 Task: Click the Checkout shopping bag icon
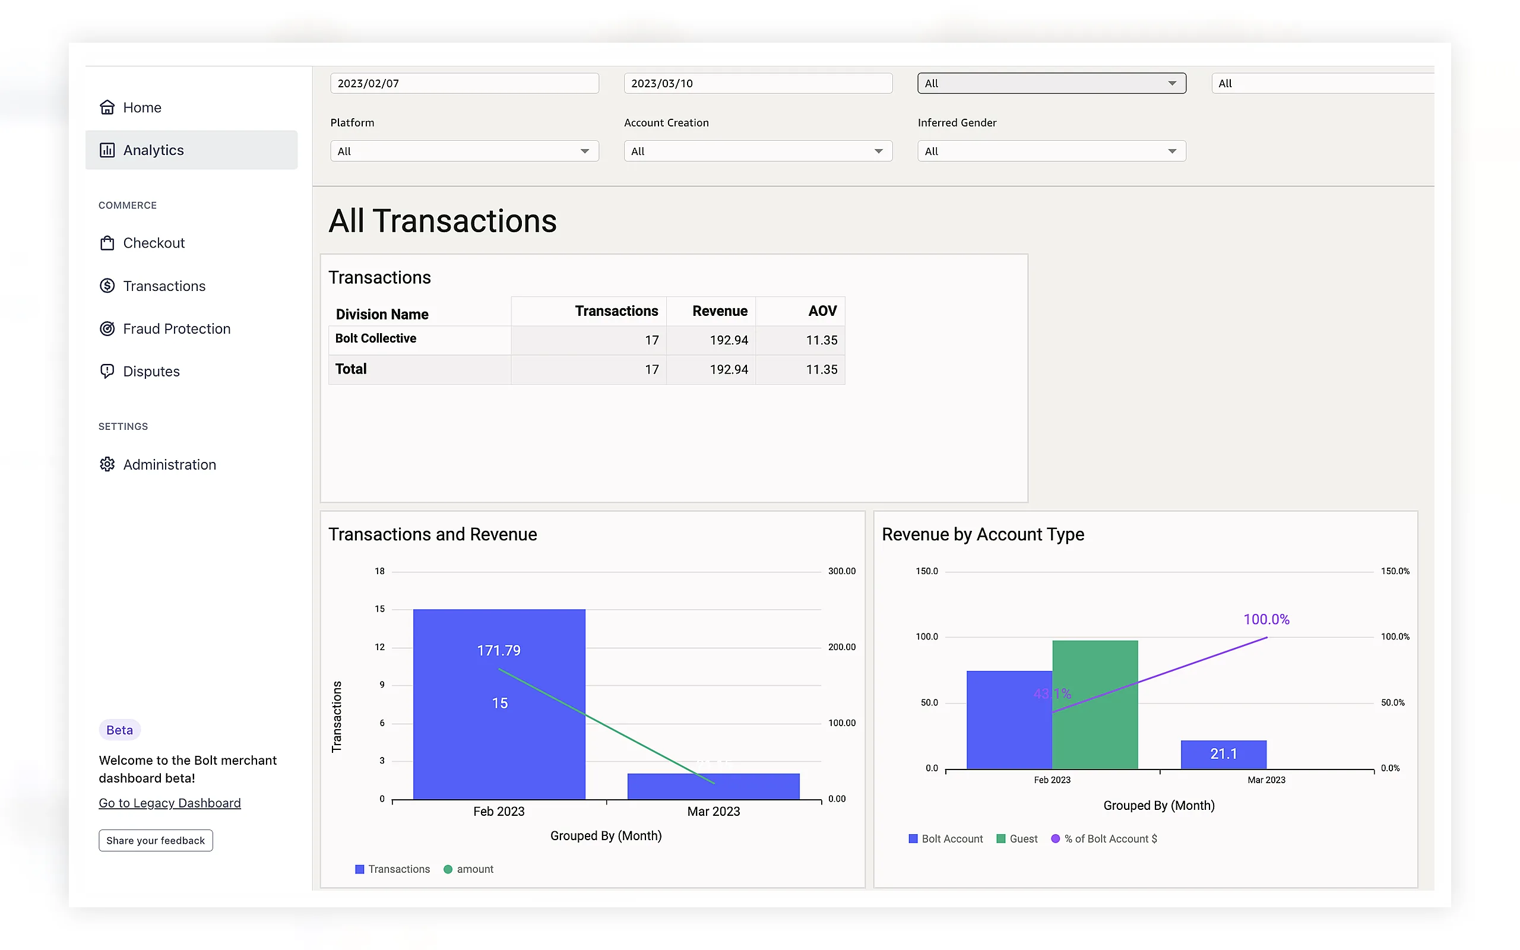click(107, 243)
